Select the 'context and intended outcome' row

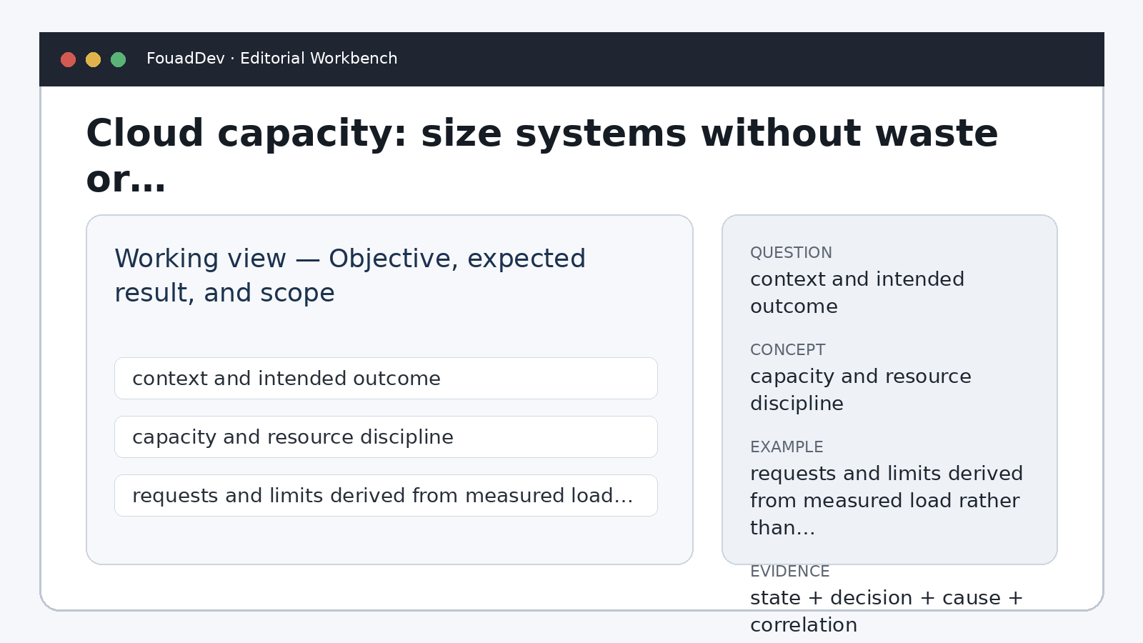click(386, 379)
